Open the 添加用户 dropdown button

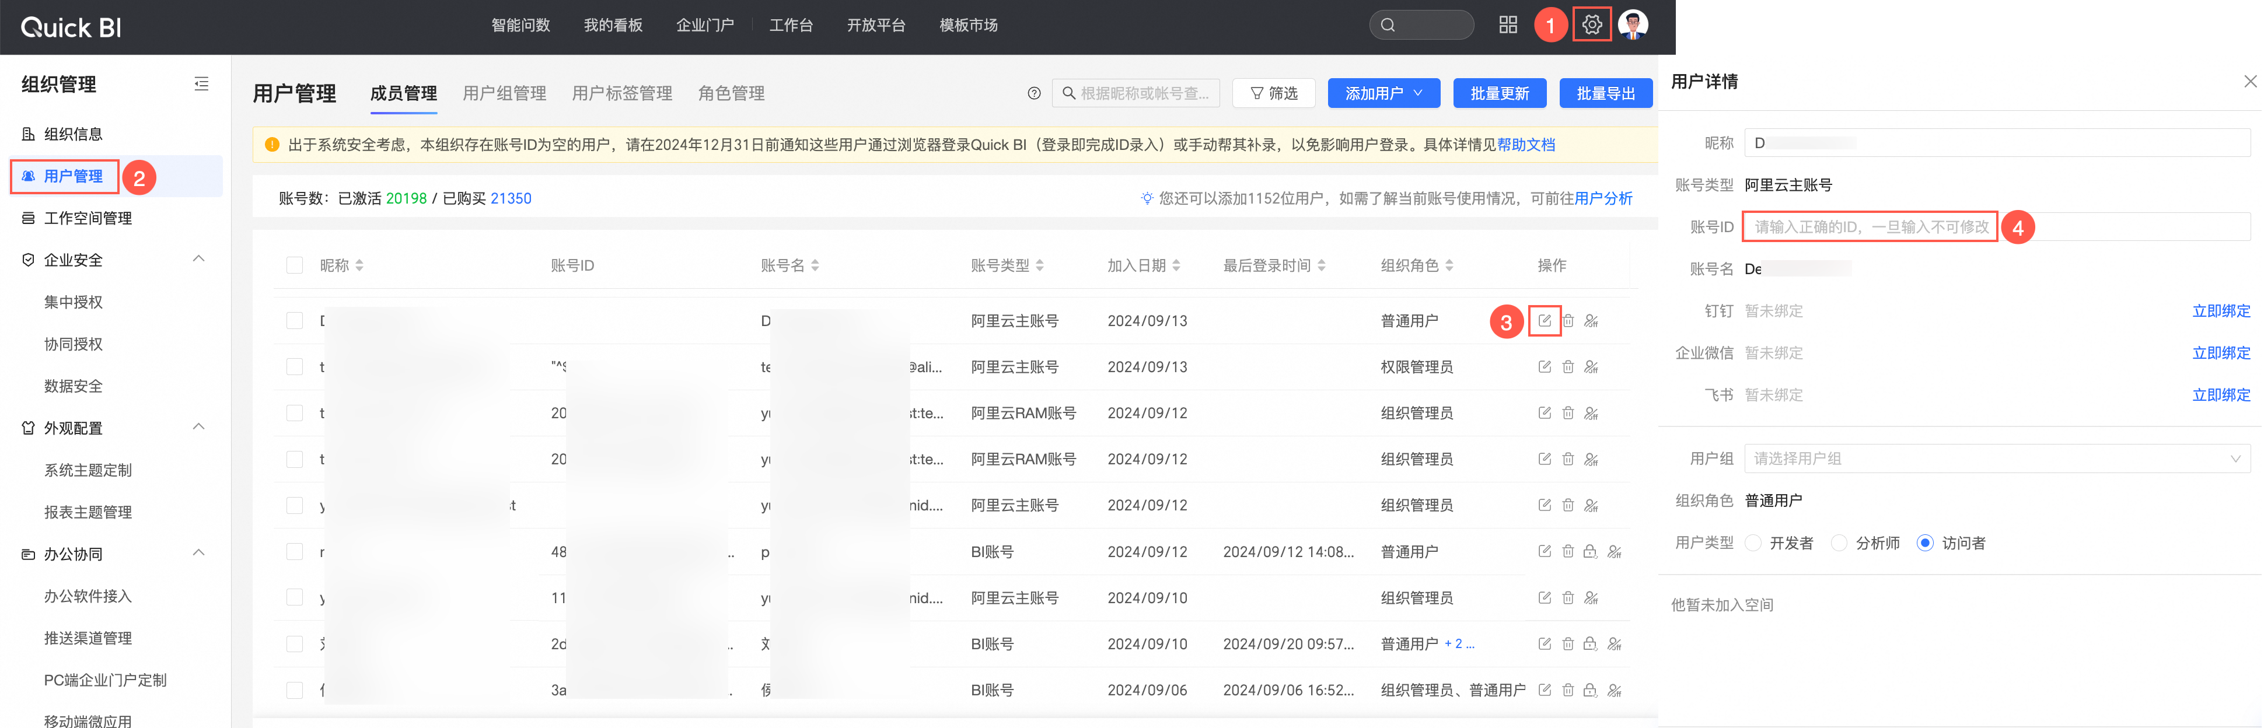pos(1383,93)
